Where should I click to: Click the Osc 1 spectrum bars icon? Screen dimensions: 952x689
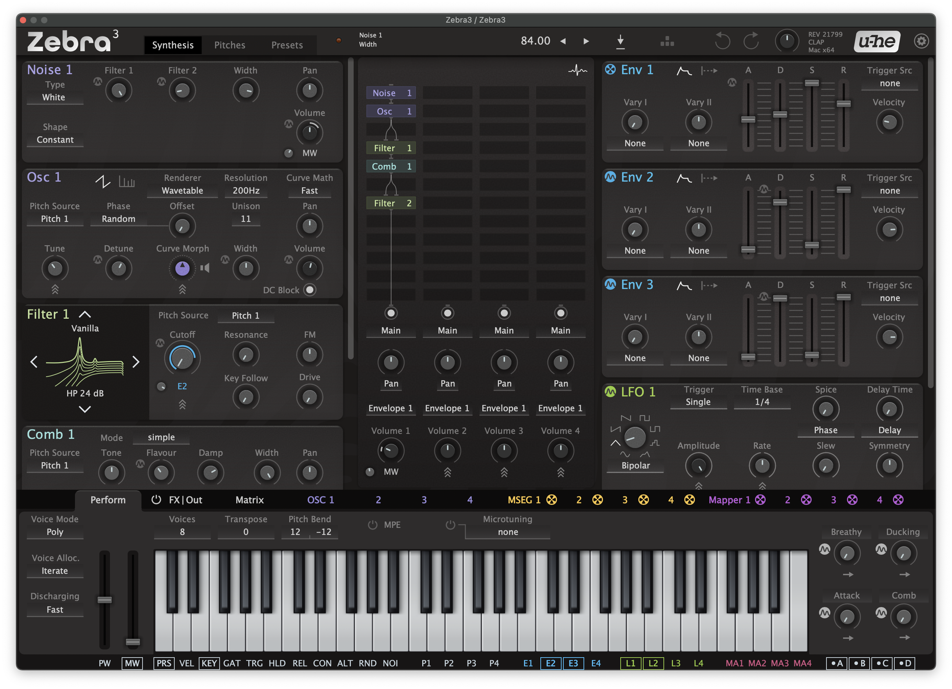(127, 182)
